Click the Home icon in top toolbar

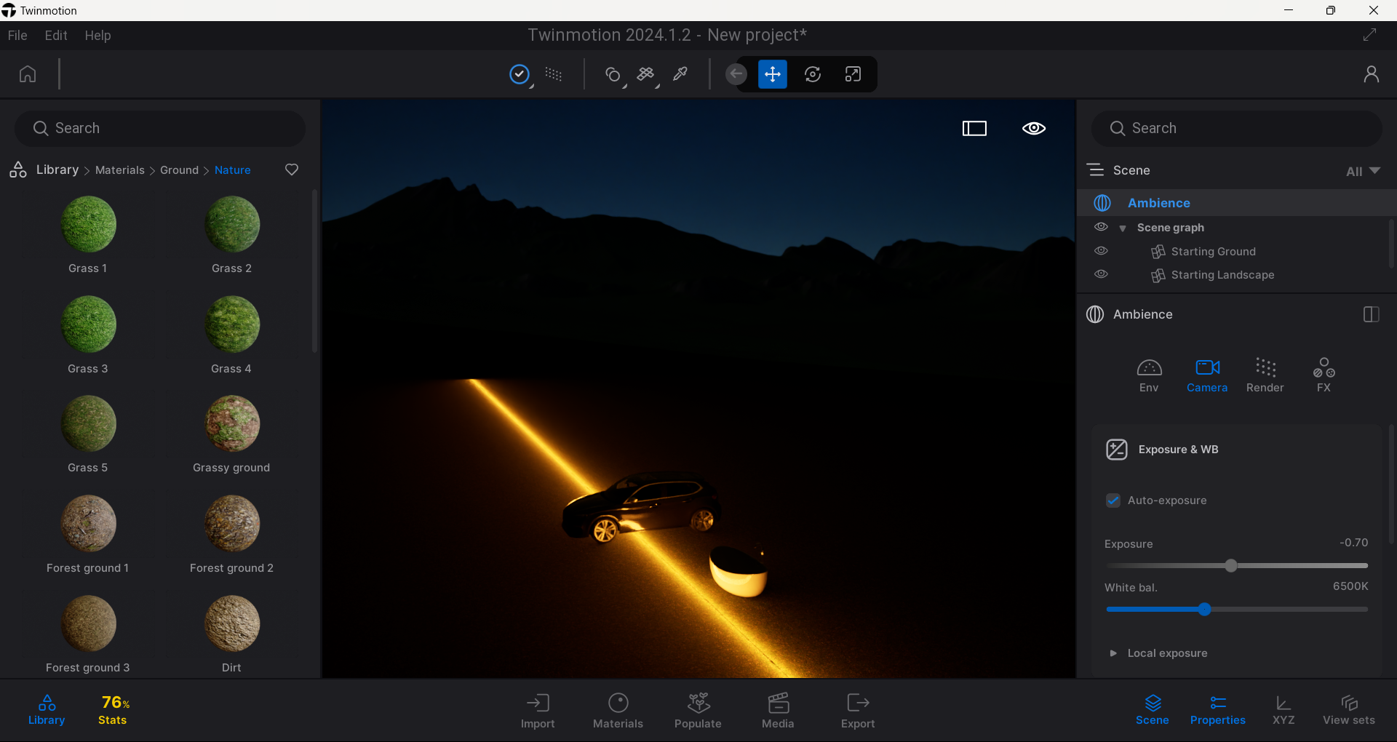28,74
